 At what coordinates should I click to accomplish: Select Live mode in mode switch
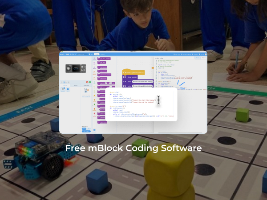coord(89,128)
